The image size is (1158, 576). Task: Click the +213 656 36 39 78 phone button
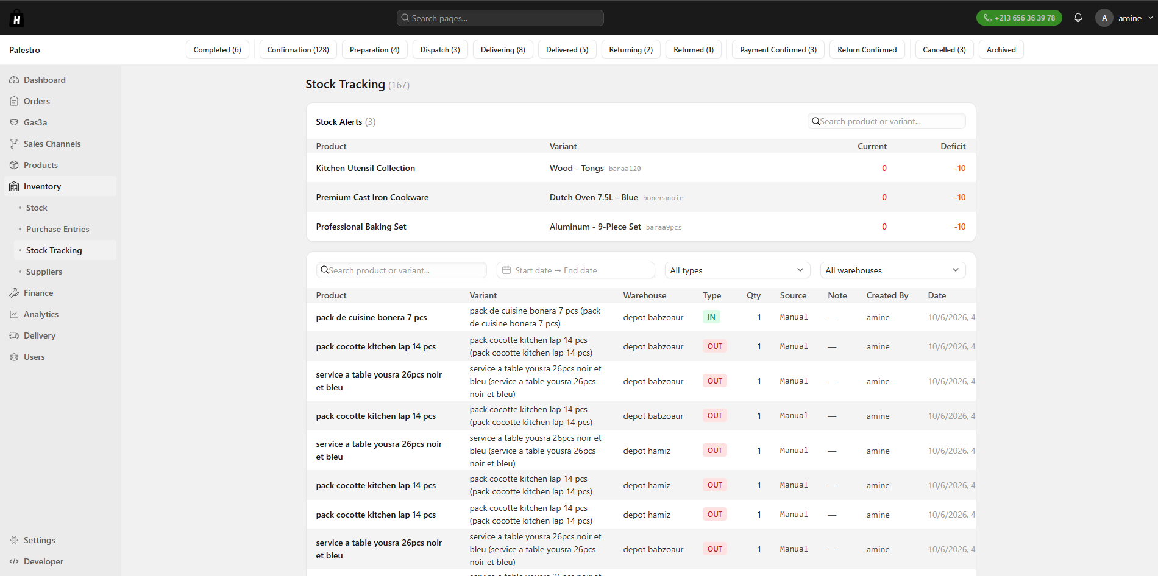pos(1019,18)
